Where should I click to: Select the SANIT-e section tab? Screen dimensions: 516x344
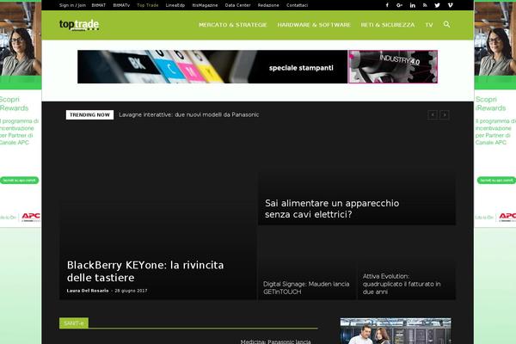[x=74, y=323]
